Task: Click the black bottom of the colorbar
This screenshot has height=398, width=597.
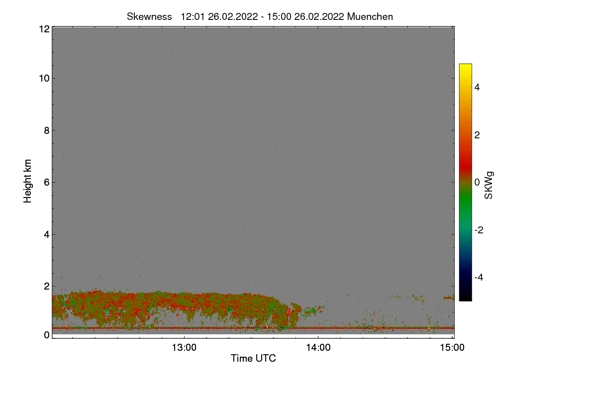Action: (x=465, y=297)
